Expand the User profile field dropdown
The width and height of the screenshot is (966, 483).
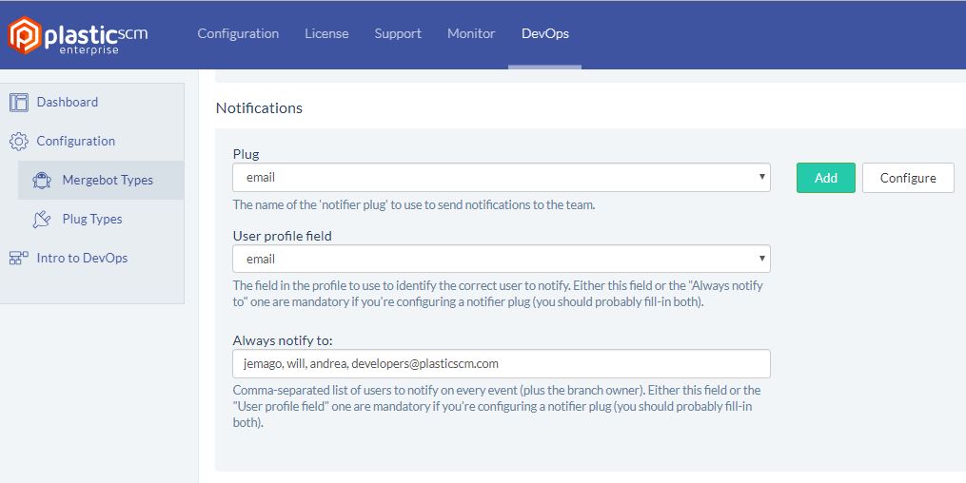point(502,259)
